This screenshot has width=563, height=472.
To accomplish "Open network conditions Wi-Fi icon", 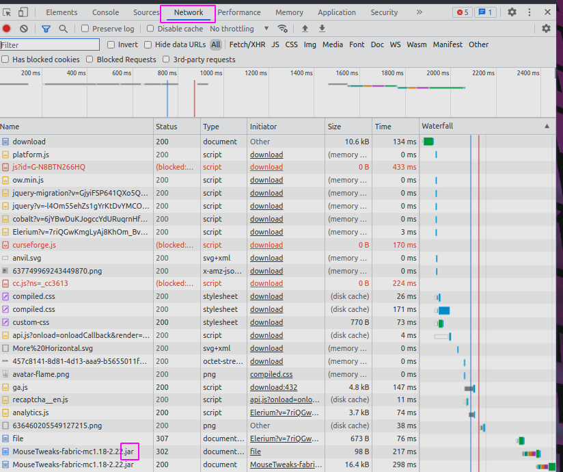I will click(282, 29).
